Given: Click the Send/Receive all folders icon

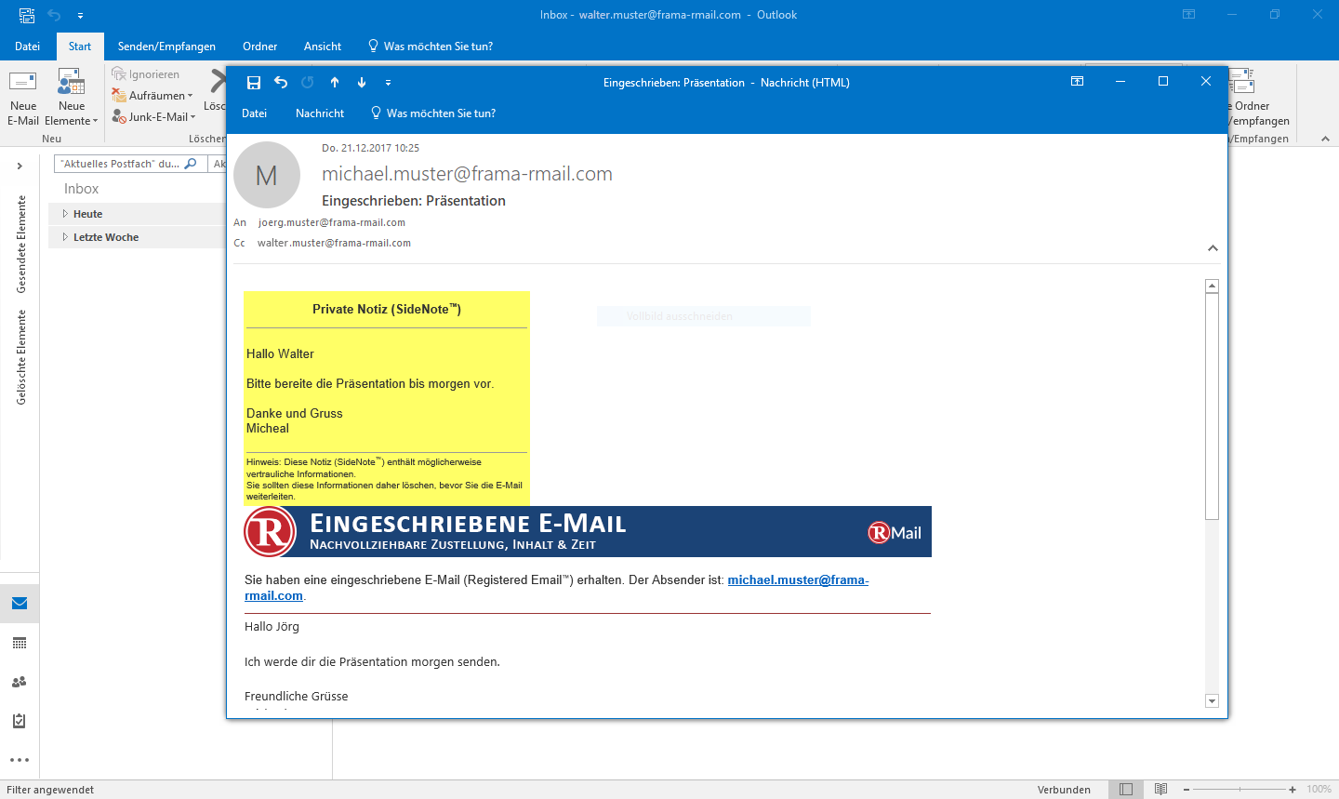Looking at the screenshot, I should click(1243, 81).
